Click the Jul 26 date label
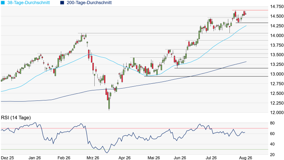 coord(211,158)
